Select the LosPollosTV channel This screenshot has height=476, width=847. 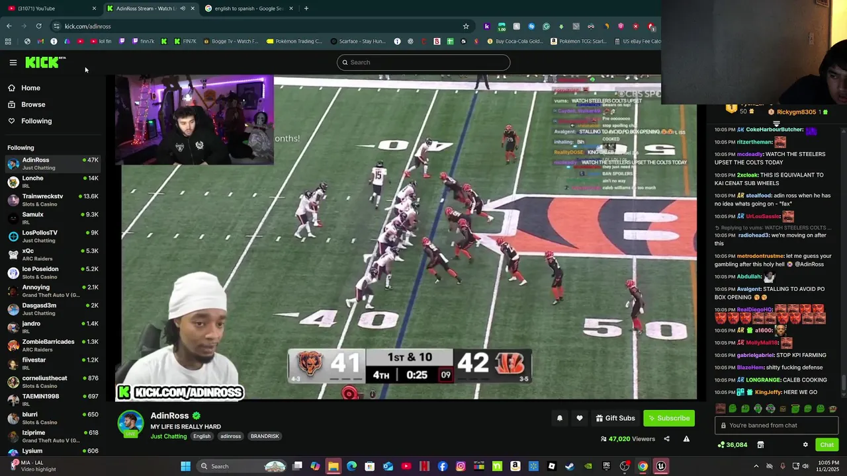(52, 236)
